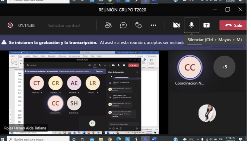This screenshot has width=248, height=141.
Task: Open the Mail app from the taskbar
Action: click(x=92, y=139)
